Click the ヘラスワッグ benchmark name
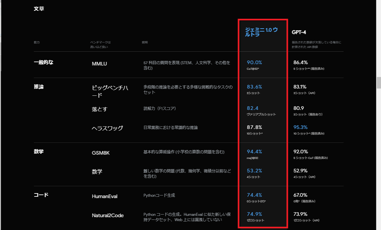 [x=107, y=128]
